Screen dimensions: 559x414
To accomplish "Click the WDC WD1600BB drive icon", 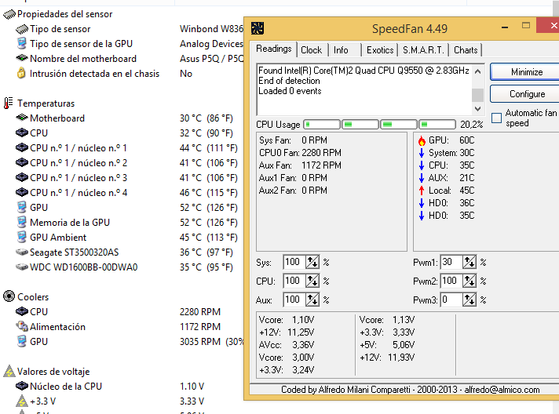I will click(22, 267).
